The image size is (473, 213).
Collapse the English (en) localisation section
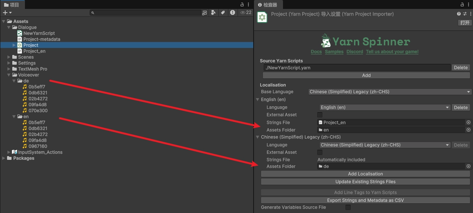pyautogui.click(x=258, y=100)
